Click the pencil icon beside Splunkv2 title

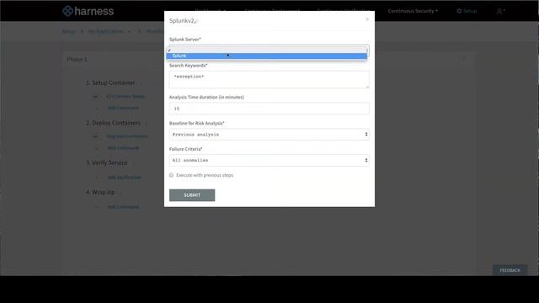click(196, 21)
